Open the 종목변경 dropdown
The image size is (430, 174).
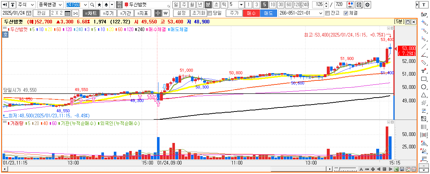(51, 5)
